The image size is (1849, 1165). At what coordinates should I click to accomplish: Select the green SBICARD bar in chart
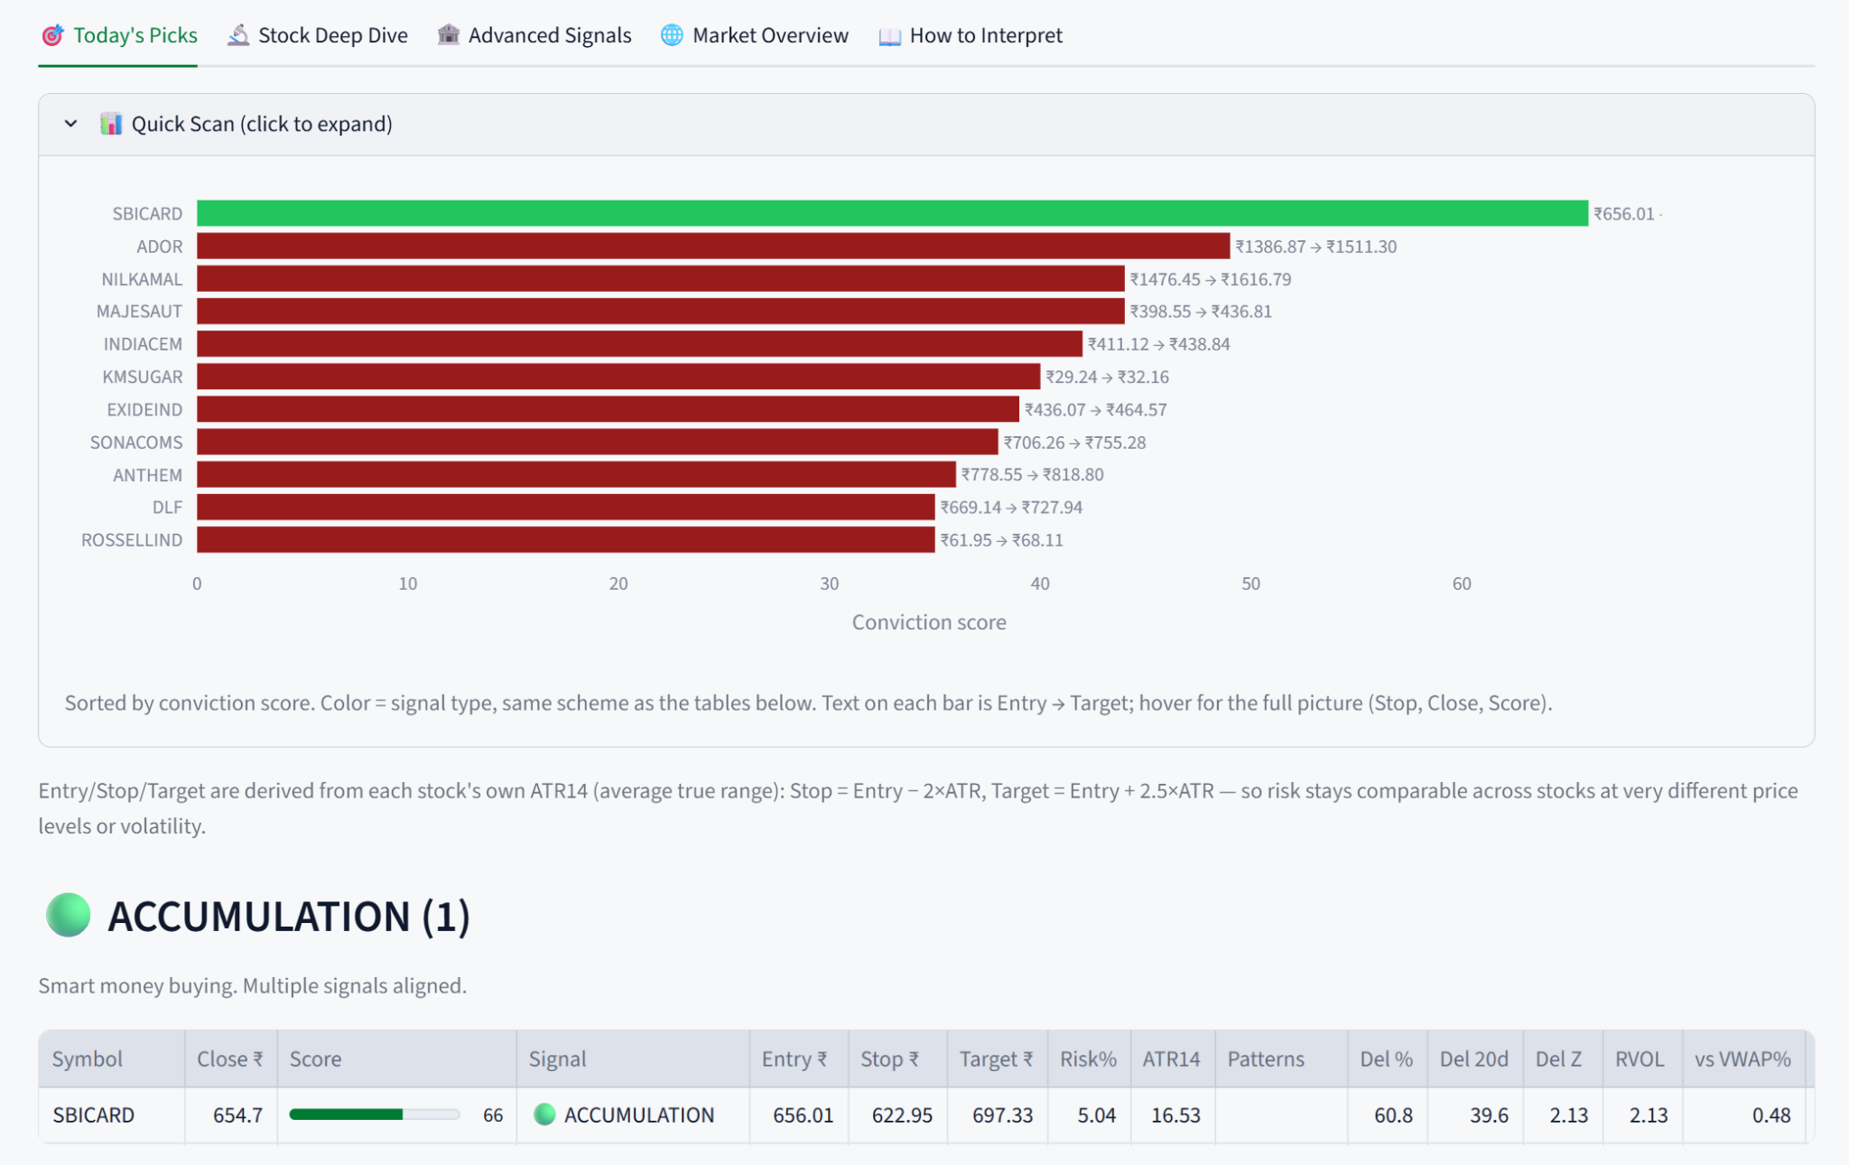coord(892,213)
